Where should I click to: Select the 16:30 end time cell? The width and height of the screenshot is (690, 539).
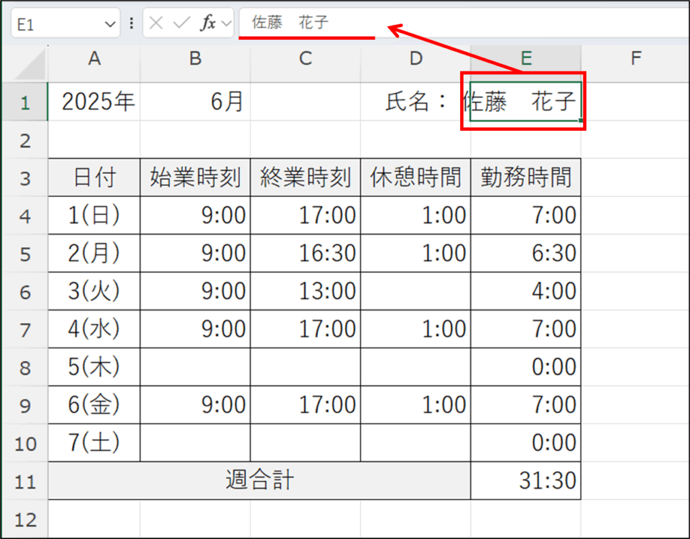[x=305, y=254]
